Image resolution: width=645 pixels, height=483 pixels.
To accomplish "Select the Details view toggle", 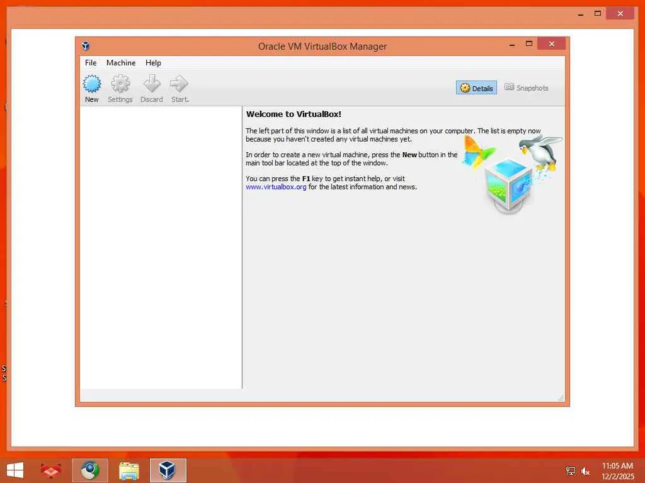I will click(476, 88).
